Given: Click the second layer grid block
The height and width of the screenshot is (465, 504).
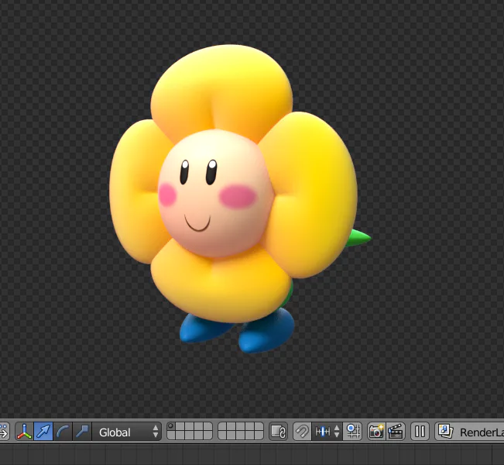Looking at the screenshot, I should pyautogui.click(x=241, y=432).
